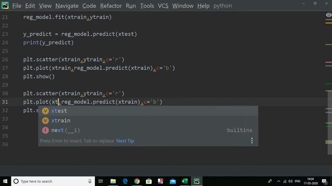332x186 pixels.
Task: Open the People icon in system tray
Action: pyautogui.click(x=270, y=181)
